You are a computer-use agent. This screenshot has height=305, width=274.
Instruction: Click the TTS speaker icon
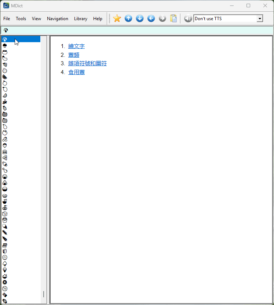[188, 18]
